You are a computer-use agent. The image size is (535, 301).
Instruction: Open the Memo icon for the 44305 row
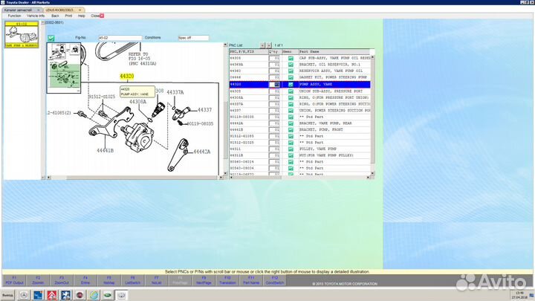[291, 57]
